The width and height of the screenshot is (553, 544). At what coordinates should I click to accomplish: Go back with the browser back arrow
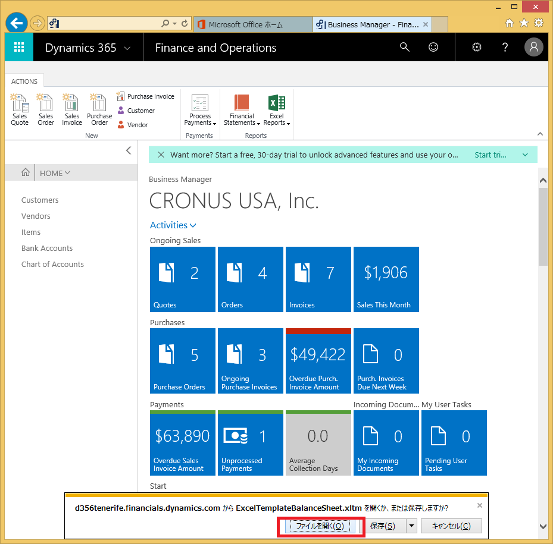click(x=17, y=23)
